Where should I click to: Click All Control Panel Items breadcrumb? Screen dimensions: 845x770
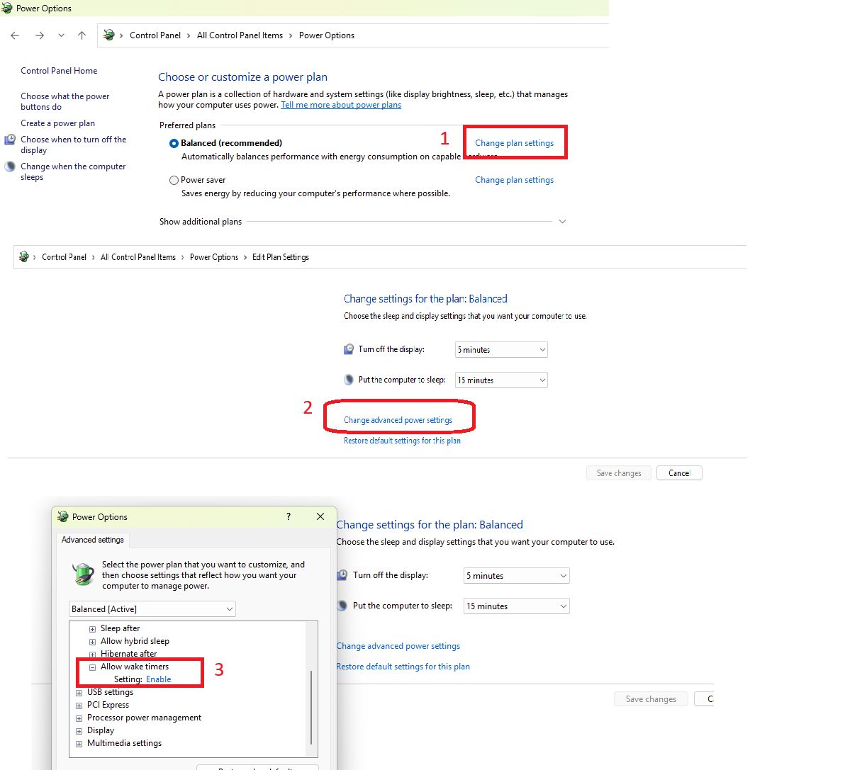pyautogui.click(x=240, y=35)
